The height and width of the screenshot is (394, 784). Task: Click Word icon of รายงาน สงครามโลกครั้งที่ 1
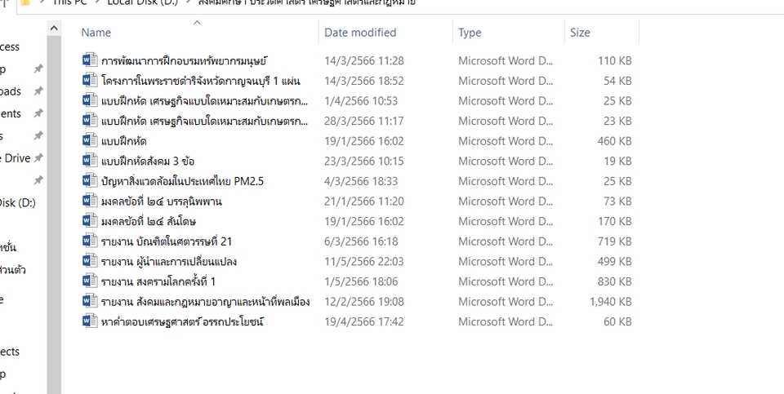pyautogui.click(x=90, y=281)
